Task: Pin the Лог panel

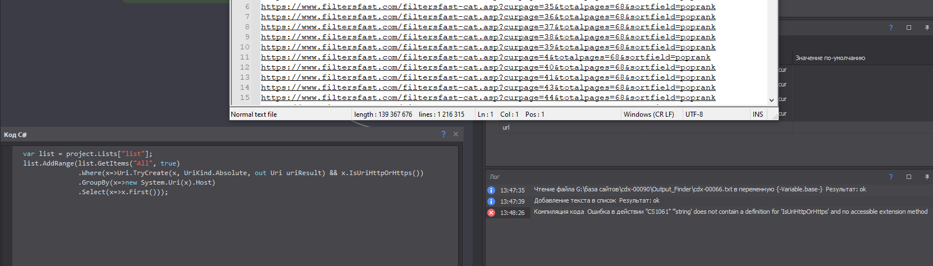Action: [x=927, y=177]
